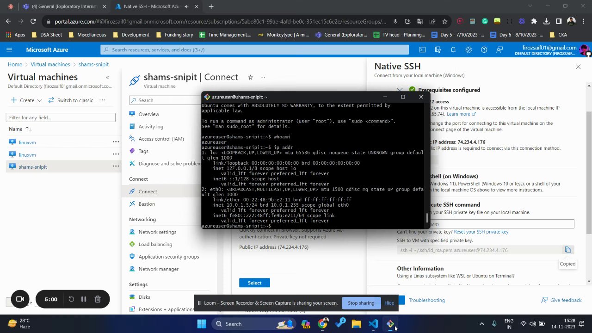Open a new Chrome tab
Viewport: 592px width, 333px height.
tap(211, 6)
